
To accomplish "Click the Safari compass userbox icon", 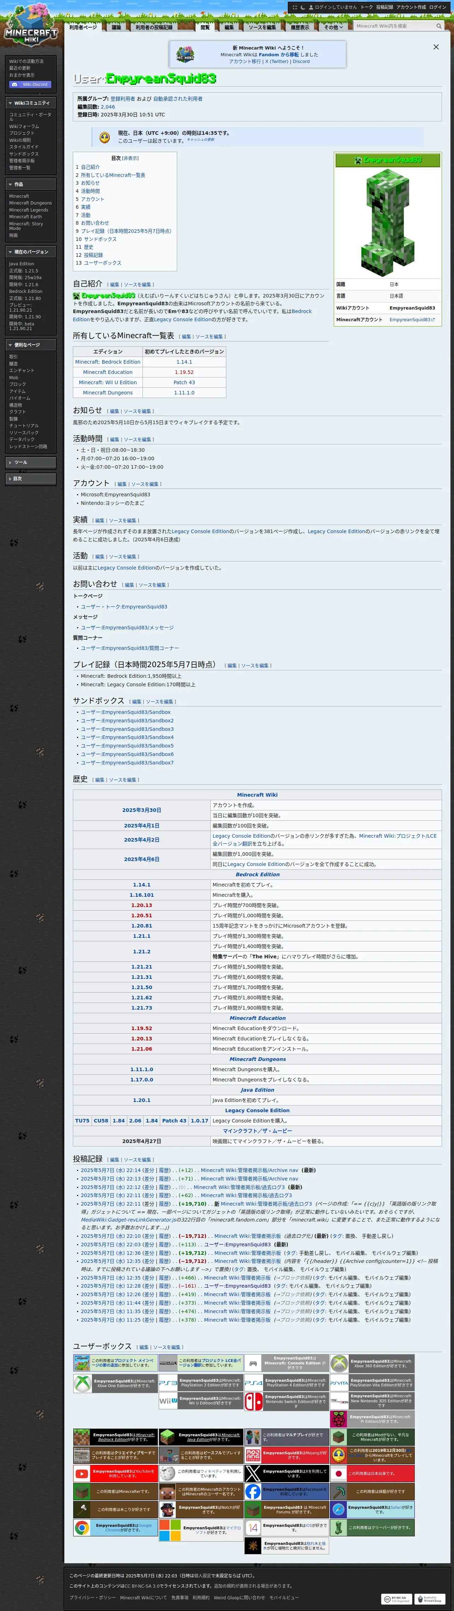I will pyautogui.click(x=338, y=1510).
